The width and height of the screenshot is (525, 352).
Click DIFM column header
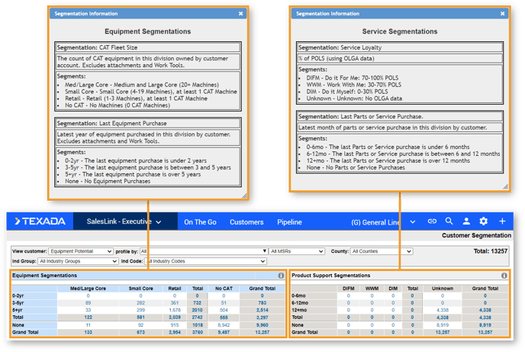pyautogui.click(x=348, y=289)
